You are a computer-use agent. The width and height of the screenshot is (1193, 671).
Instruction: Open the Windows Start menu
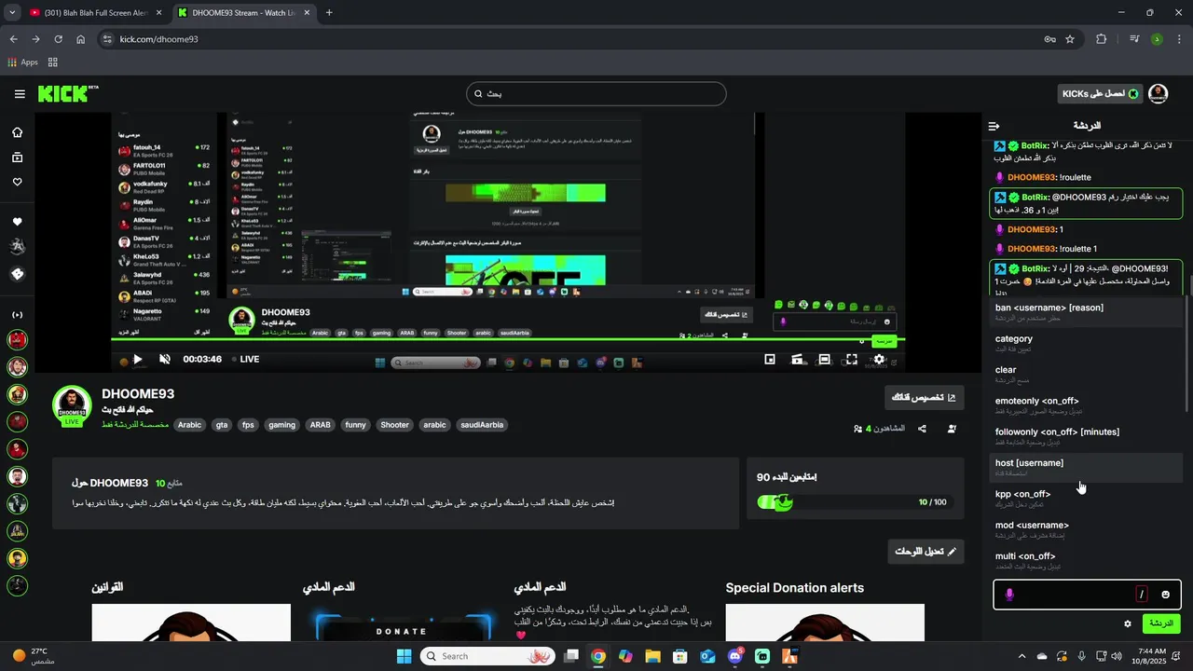tap(404, 656)
